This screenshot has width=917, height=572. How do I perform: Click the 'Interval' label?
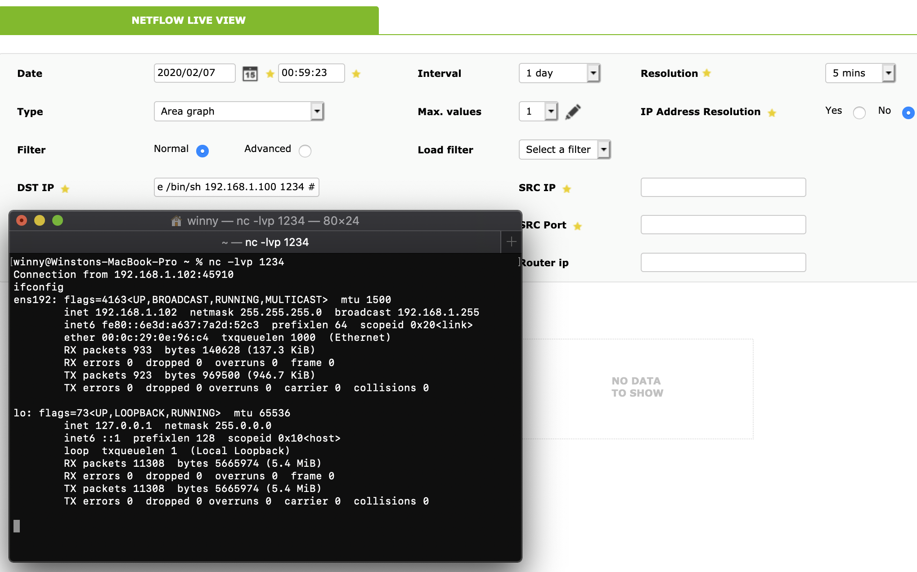pos(439,73)
